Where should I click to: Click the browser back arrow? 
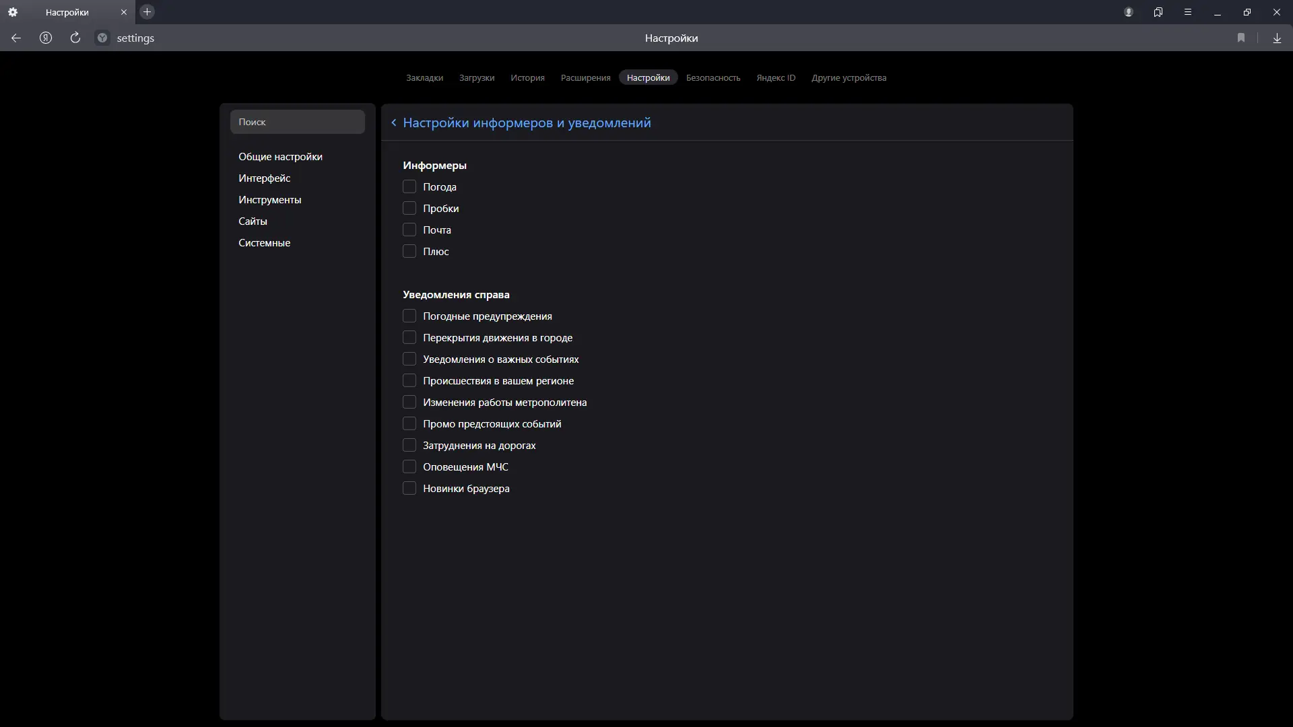(16, 38)
